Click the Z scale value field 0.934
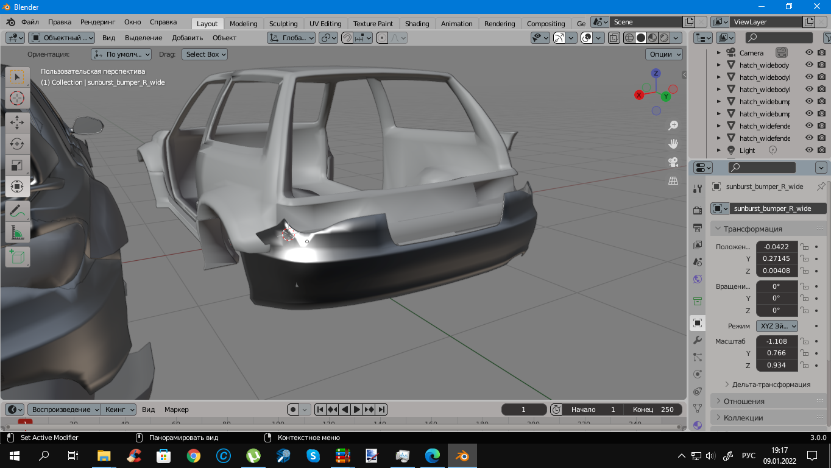The width and height of the screenshot is (831, 468). 777,365
